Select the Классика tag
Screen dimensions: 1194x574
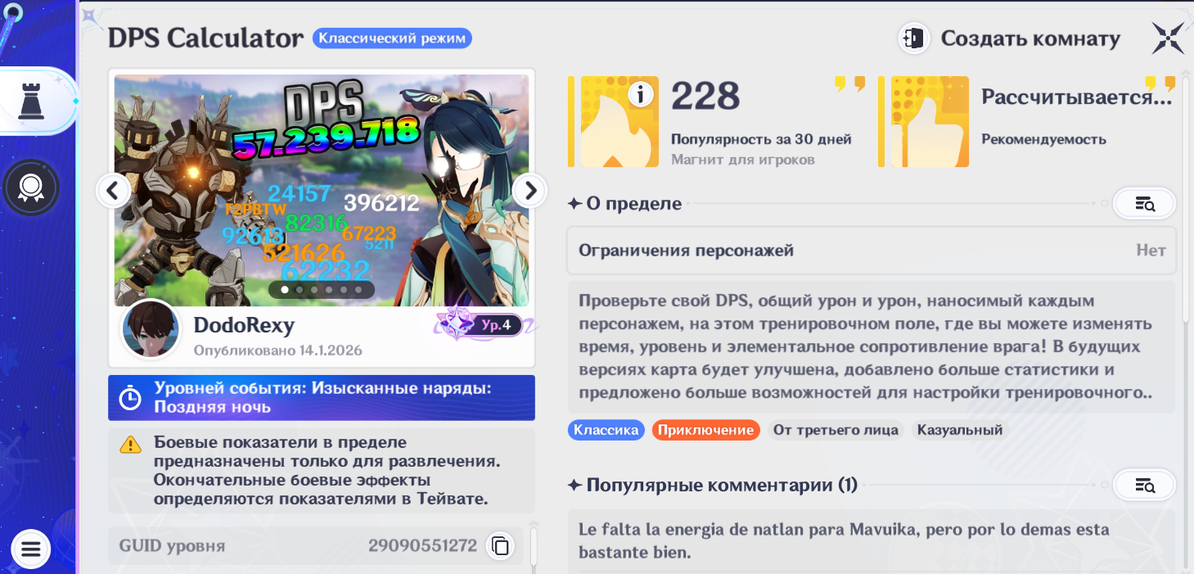point(606,430)
